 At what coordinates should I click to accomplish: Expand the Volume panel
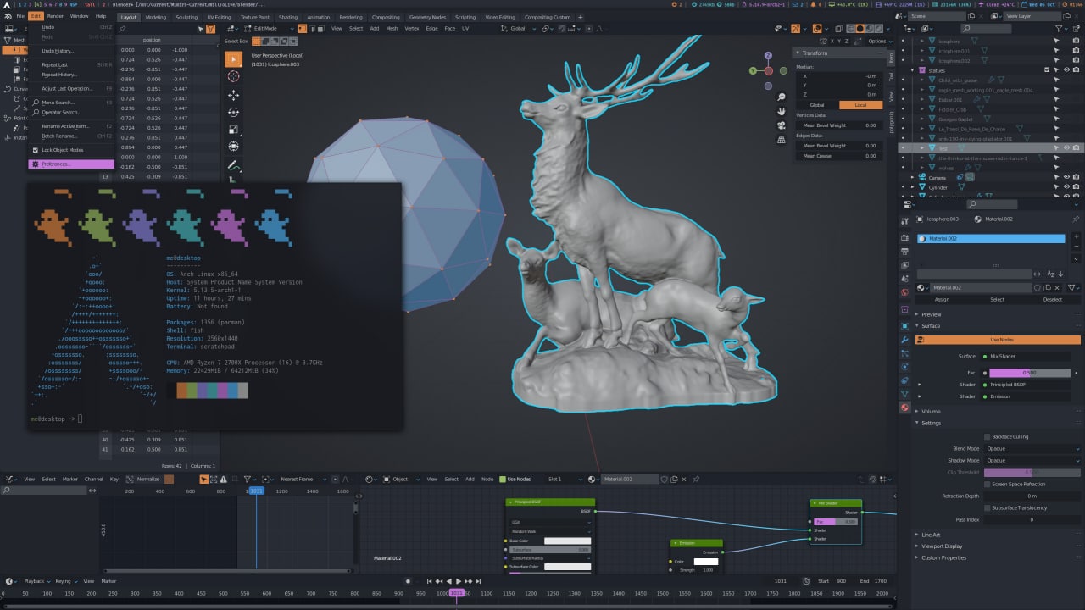(931, 412)
